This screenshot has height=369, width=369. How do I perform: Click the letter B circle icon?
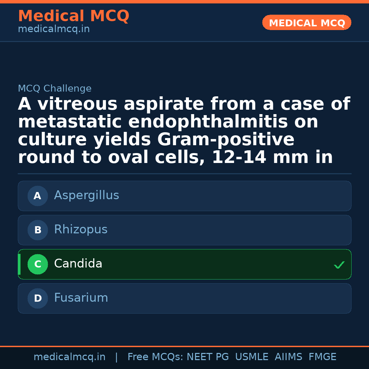(x=38, y=230)
